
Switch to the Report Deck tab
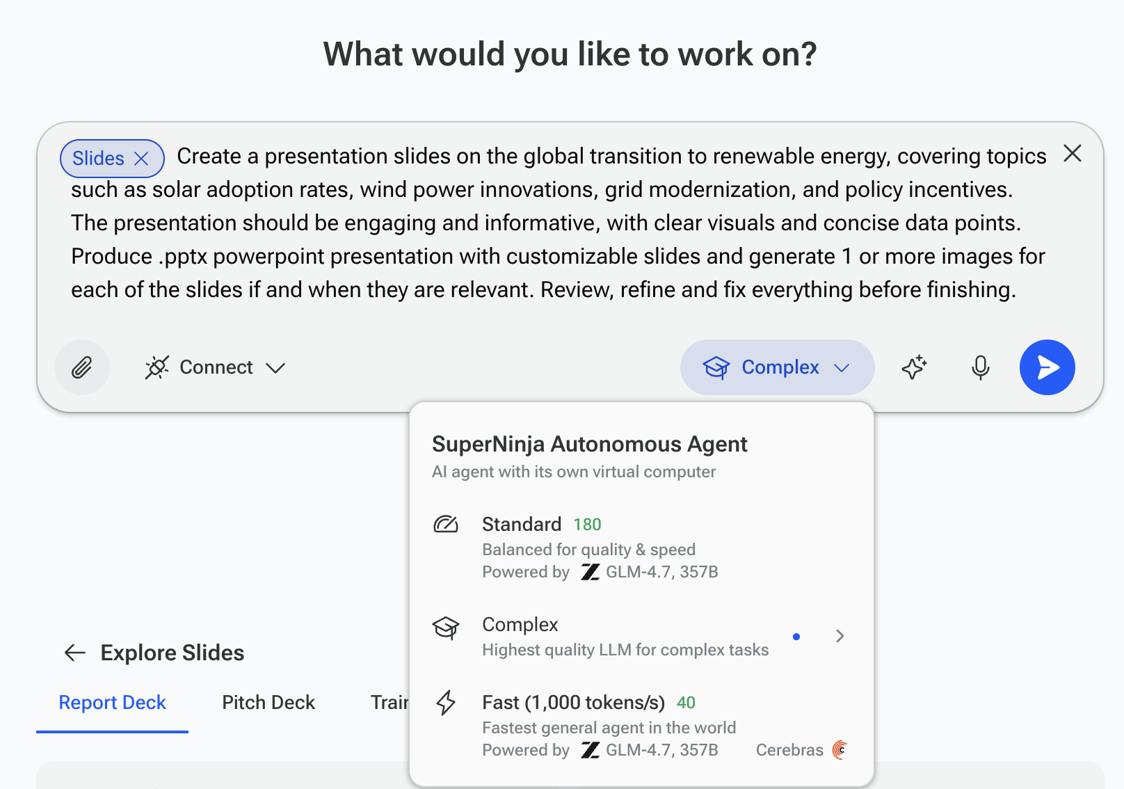click(113, 703)
